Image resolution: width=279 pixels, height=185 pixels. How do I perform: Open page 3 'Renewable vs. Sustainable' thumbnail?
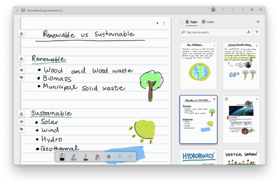199,119
